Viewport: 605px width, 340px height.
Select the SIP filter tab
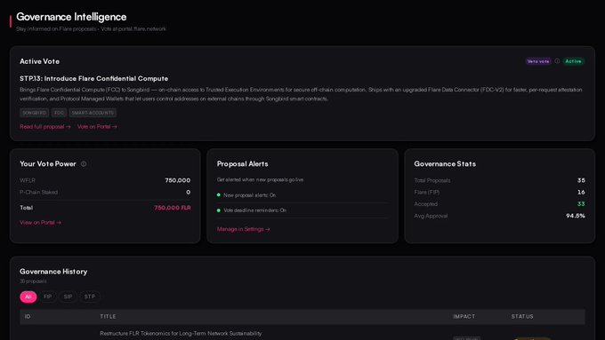click(x=68, y=297)
